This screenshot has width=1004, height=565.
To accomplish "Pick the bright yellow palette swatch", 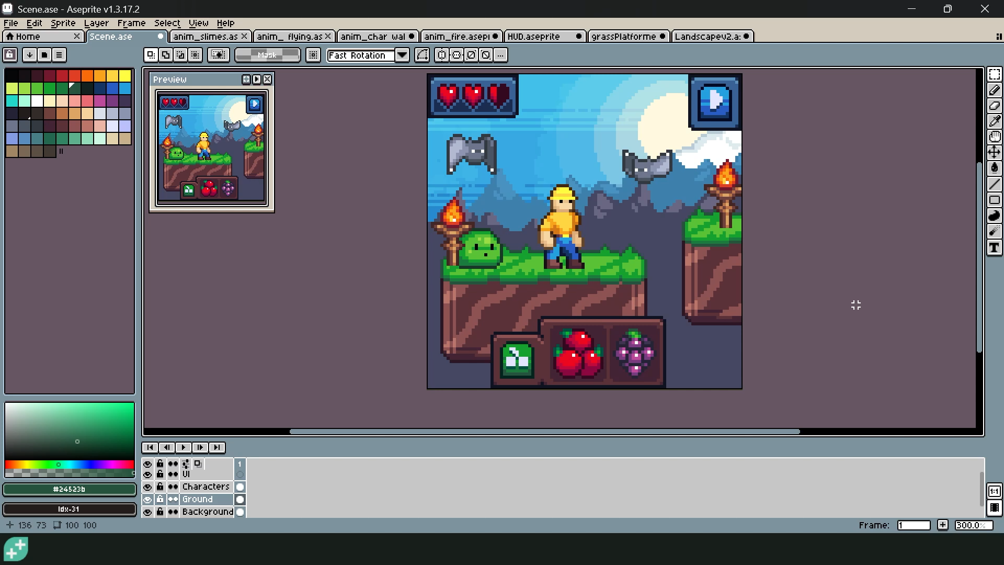I will [124, 75].
